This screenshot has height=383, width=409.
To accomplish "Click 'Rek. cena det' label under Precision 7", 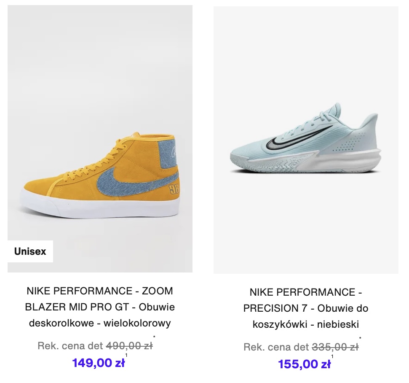I will 276,347.
